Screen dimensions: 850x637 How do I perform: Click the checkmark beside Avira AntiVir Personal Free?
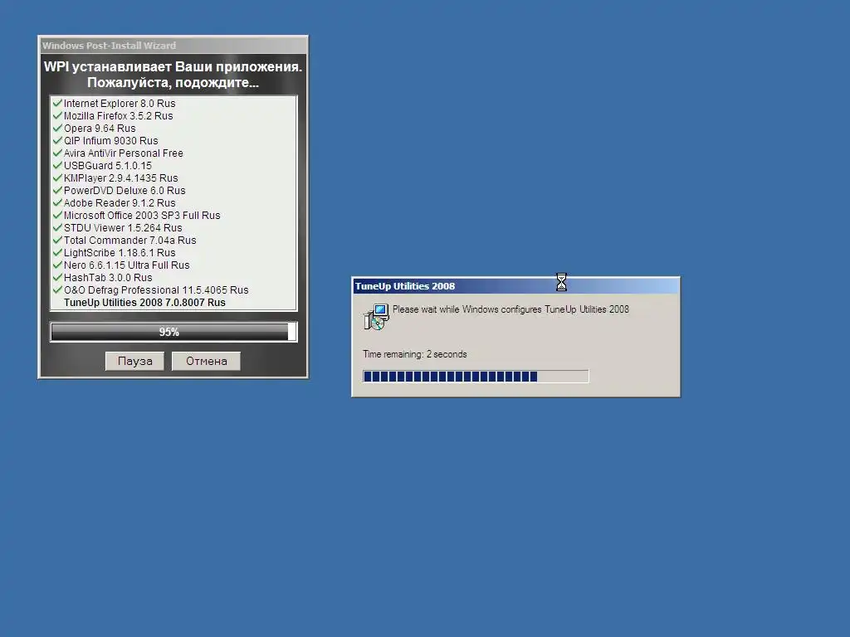click(57, 153)
